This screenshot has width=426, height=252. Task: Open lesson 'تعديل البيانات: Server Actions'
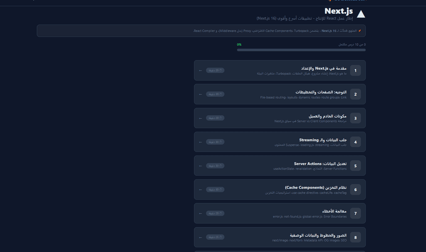[280, 166]
